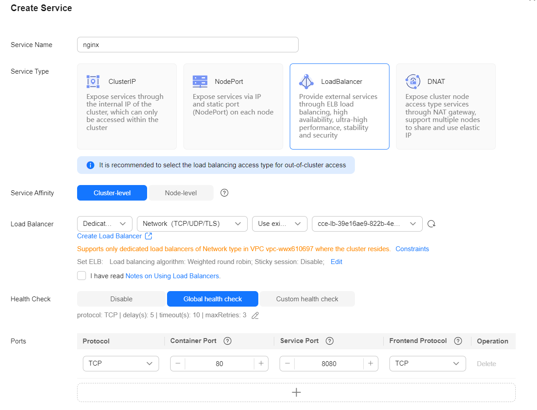Select the ClusterIP service type card
Viewport: 537px width, 410px height.
tap(127, 106)
